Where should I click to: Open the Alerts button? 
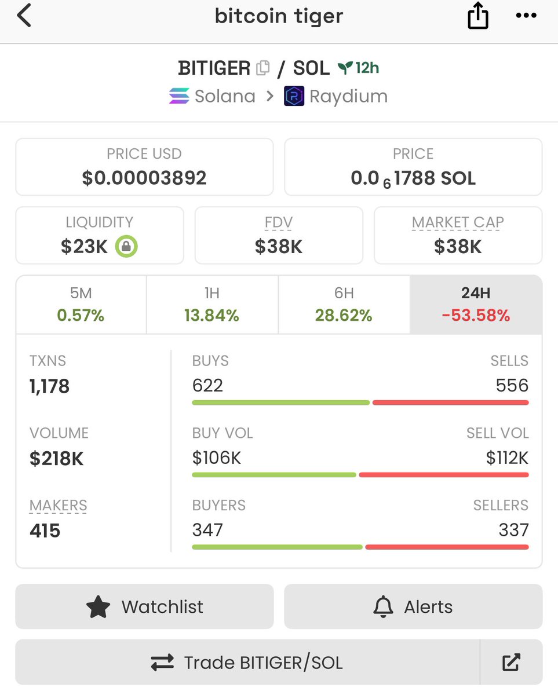click(413, 606)
